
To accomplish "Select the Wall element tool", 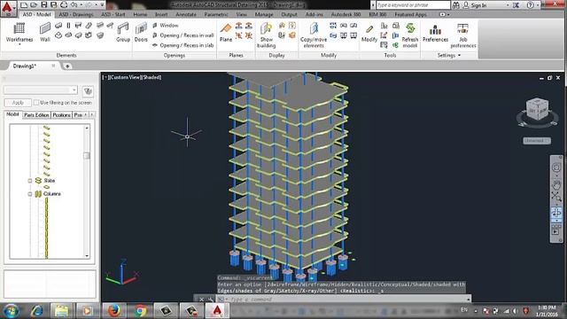I will (45, 33).
